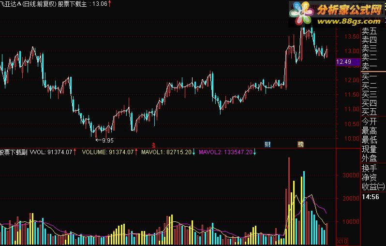Click the blue 财 finance marker icon
The image size is (386, 246).
click(x=267, y=145)
